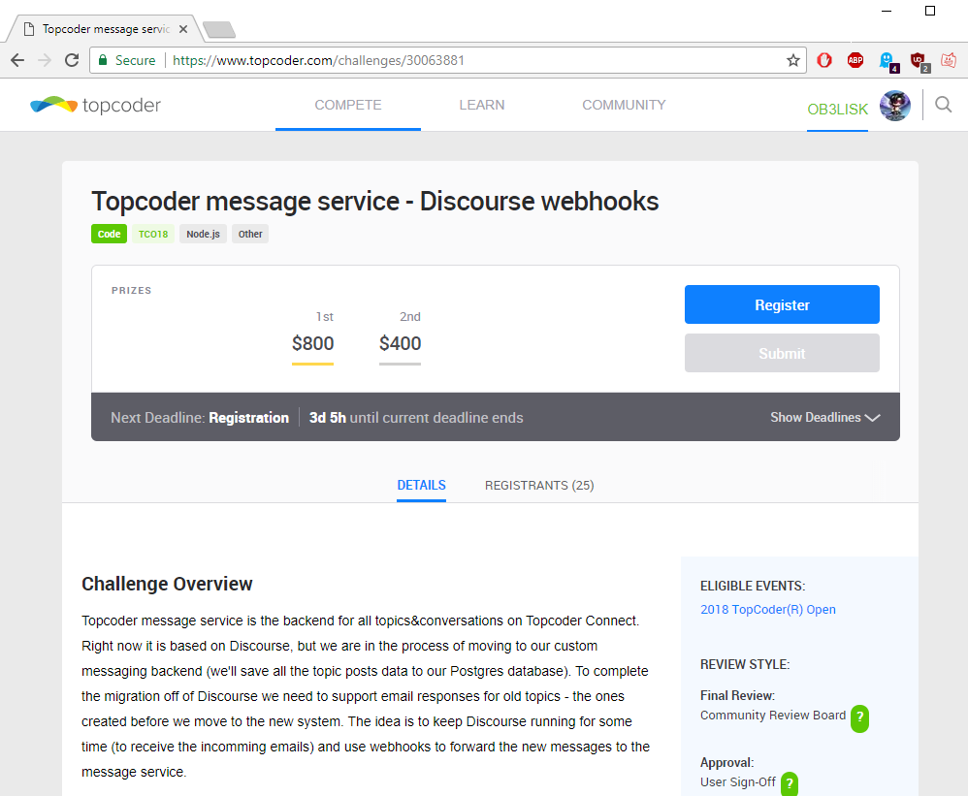Show Community Review Board help tooltip
This screenshot has width=968, height=796.
tap(859, 718)
